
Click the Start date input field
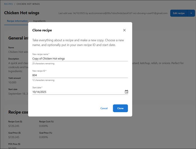click(x=77, y=92)
